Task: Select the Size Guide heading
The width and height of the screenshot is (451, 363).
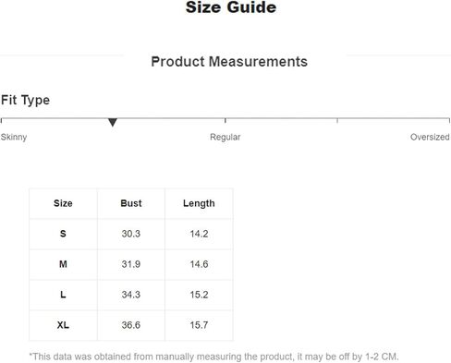Action: point(231,7)
